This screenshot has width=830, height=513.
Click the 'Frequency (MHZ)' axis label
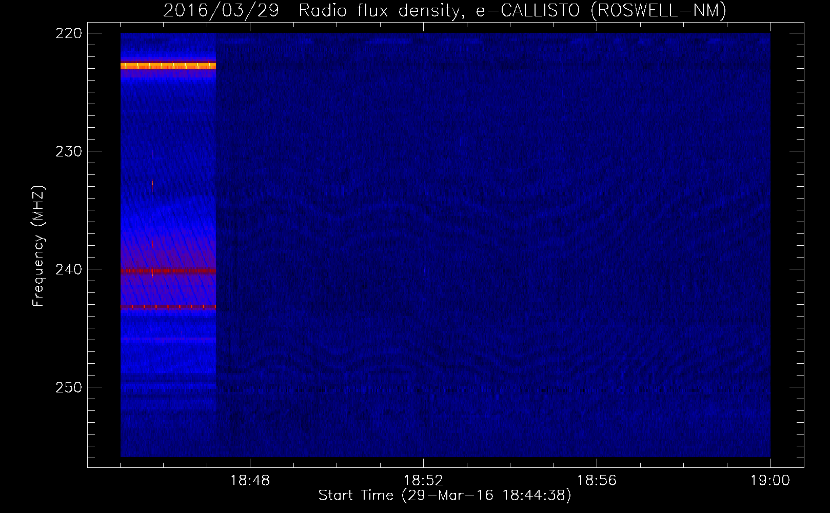click(38, 246)
